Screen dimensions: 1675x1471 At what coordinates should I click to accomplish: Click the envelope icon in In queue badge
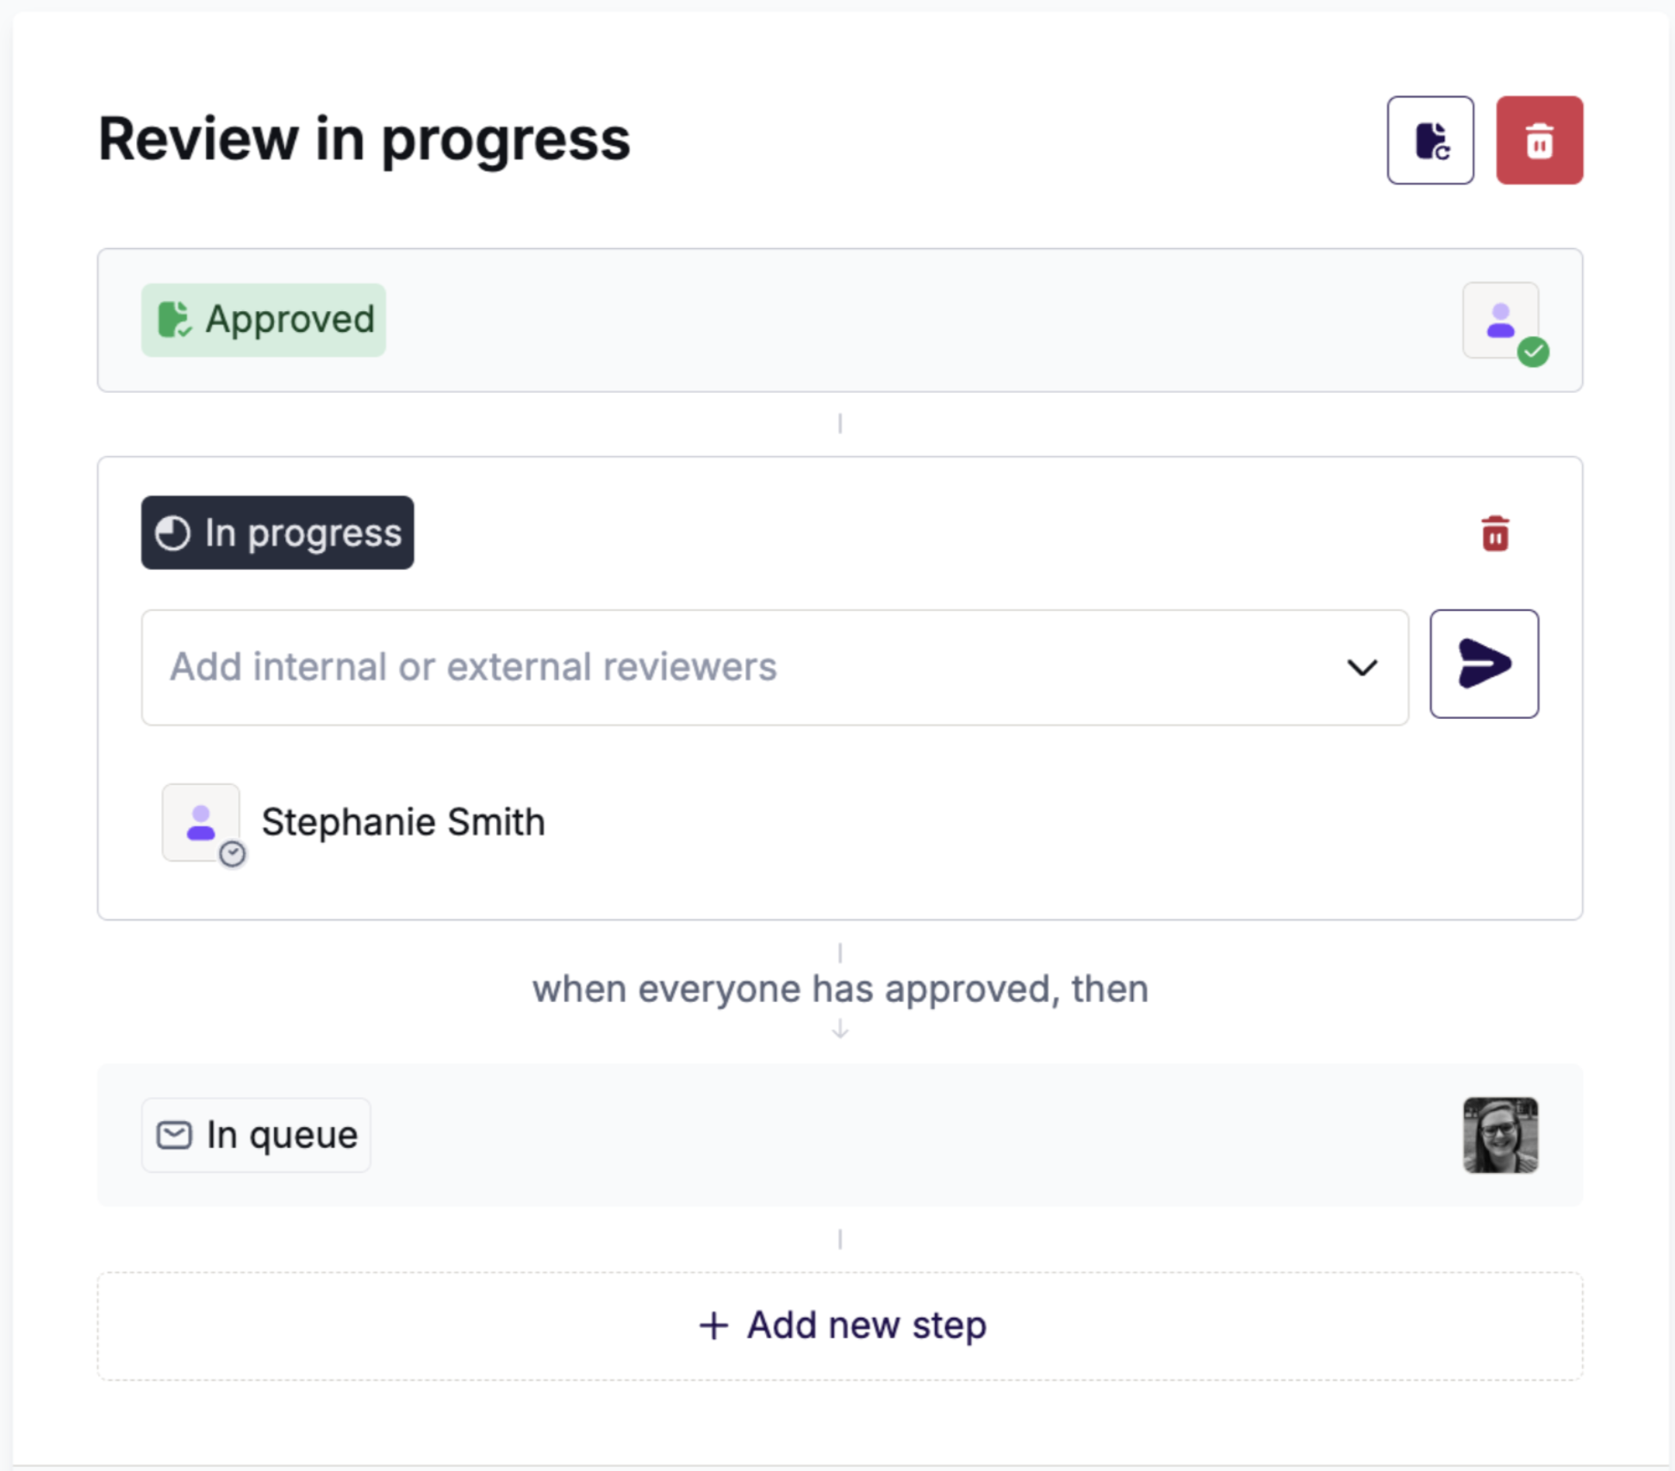(174, 1135)
